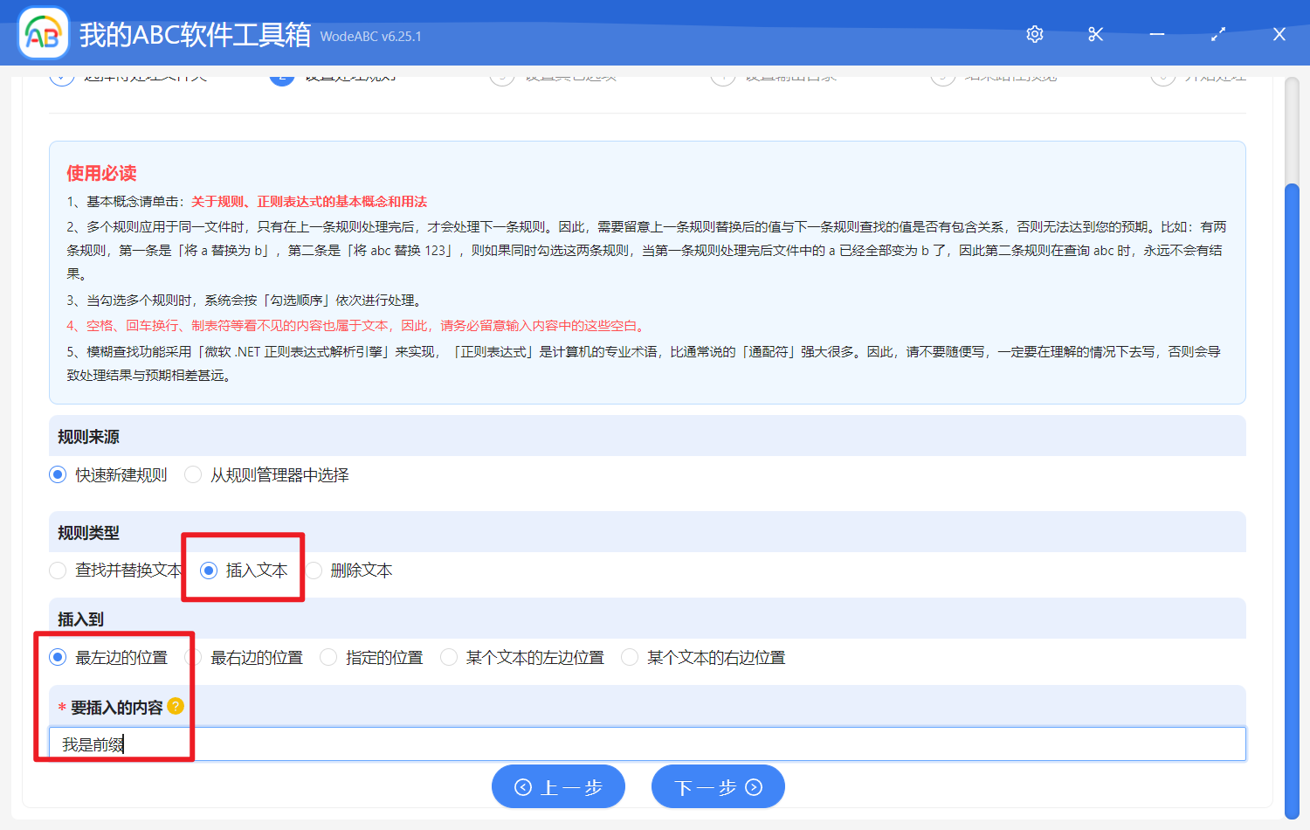This screenshot has height=830, width=1310.
Task: Click the 下一步 button
Action: pos(718,785)
